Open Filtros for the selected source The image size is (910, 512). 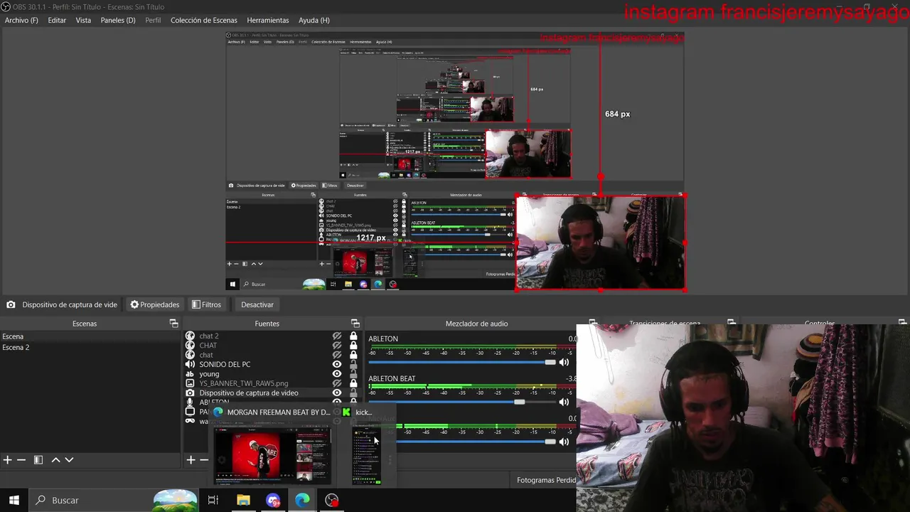coord(206,304)
